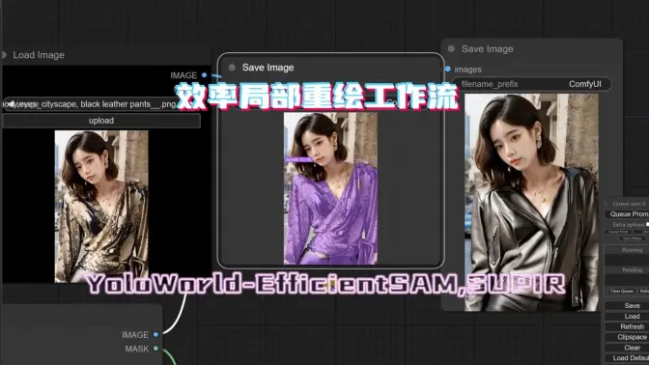The height and width of the screenshot is (365, 649).
Task: Click the images input port on right Save Image node
Action: (448, 70)
